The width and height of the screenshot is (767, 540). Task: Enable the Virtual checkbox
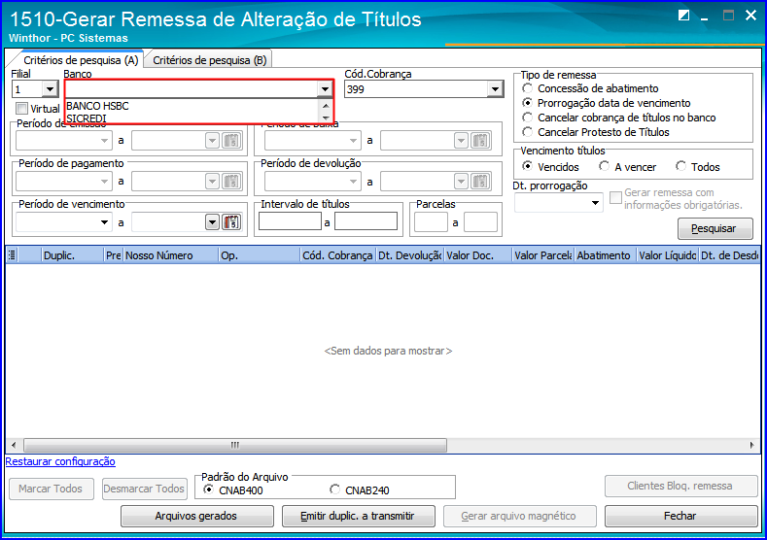point(21,108)
